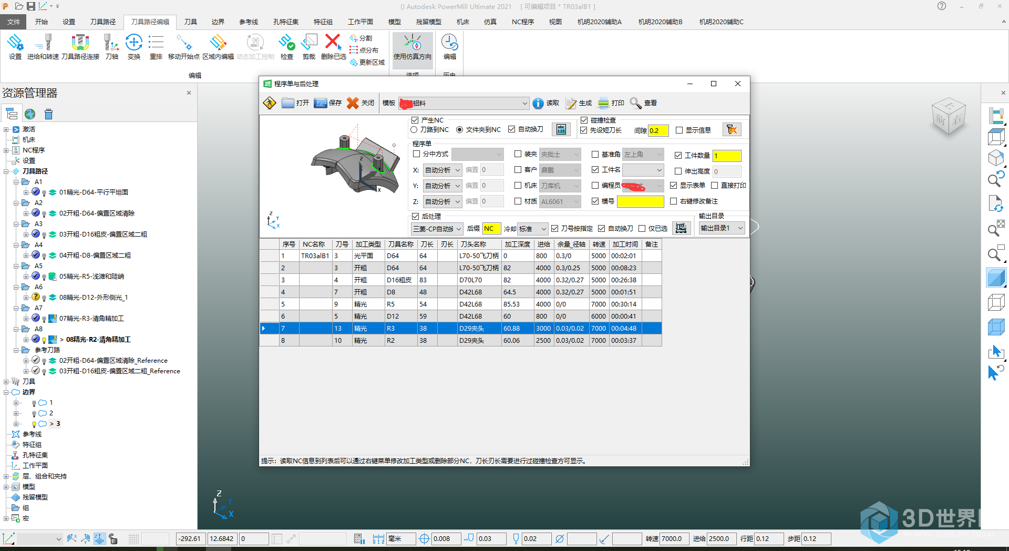Expand the 模型 tree node
Image resolution: width=1009 pixels, height=551 pixels.
pos(6,487)
